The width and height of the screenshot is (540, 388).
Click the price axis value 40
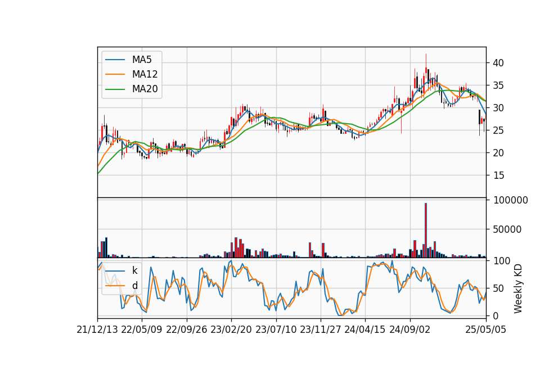tap(498, 63)
